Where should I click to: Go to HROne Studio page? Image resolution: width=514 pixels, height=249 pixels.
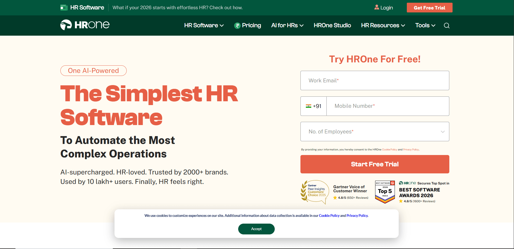(x=332, y=25)
